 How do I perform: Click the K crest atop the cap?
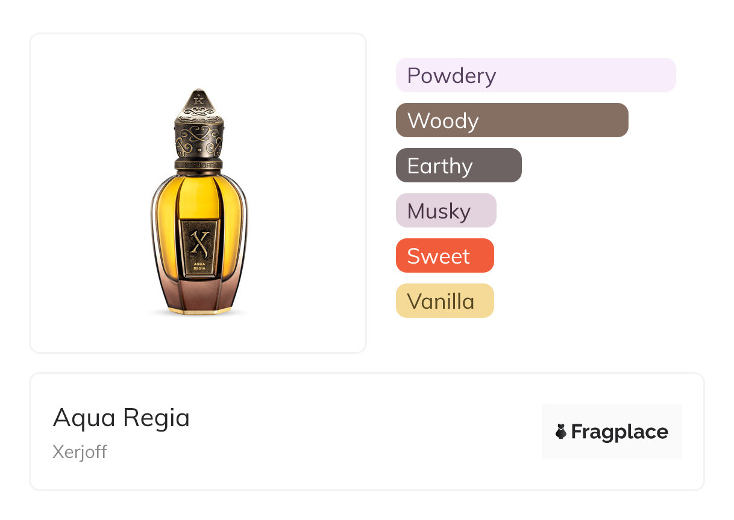[x=198, y=97]
